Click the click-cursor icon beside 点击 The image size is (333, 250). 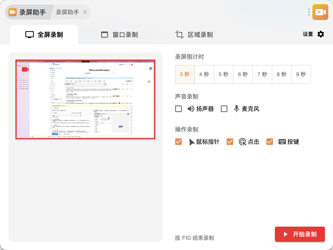(242, 142)
